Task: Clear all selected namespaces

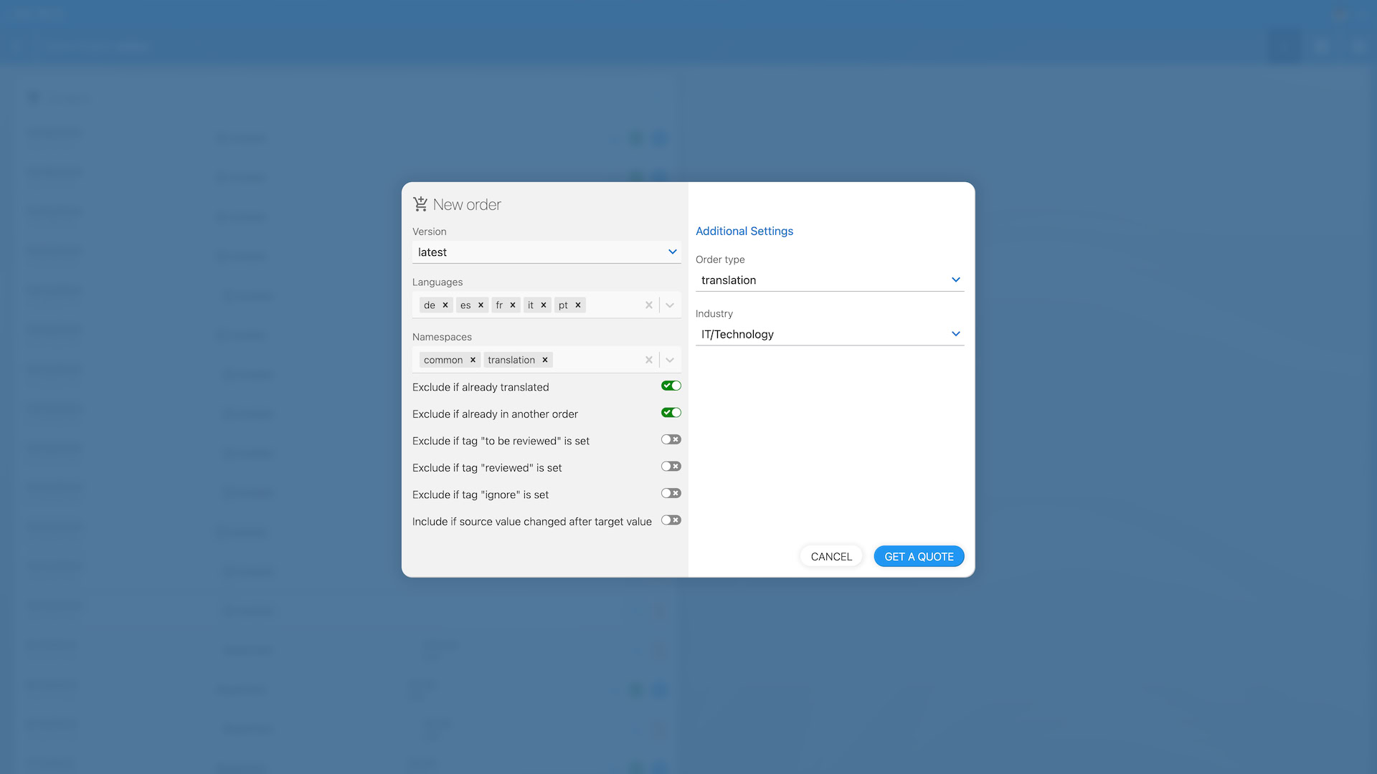Action: coord(648,360)
